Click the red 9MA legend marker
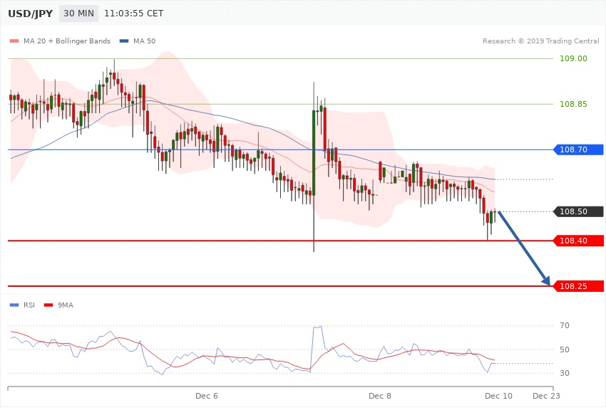The image size is (606, 410). 48,305
